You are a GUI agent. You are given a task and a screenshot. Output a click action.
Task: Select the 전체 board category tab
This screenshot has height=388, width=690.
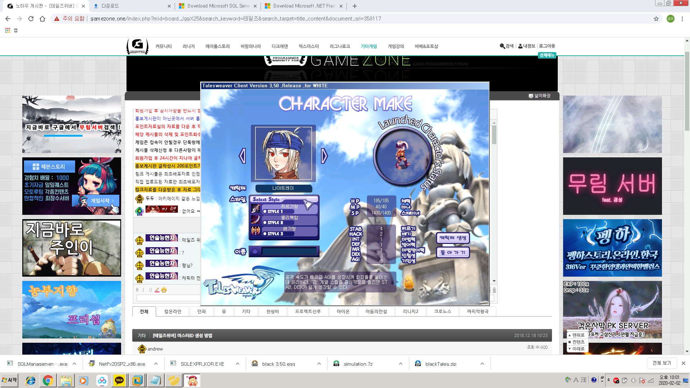pos(144,311)
